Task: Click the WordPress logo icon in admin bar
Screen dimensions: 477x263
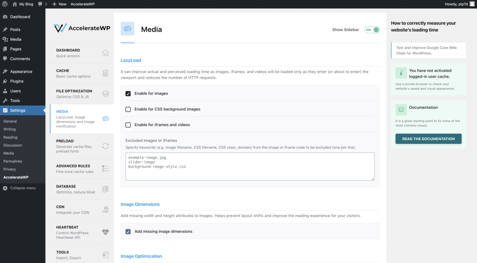Action: point(5,4)
